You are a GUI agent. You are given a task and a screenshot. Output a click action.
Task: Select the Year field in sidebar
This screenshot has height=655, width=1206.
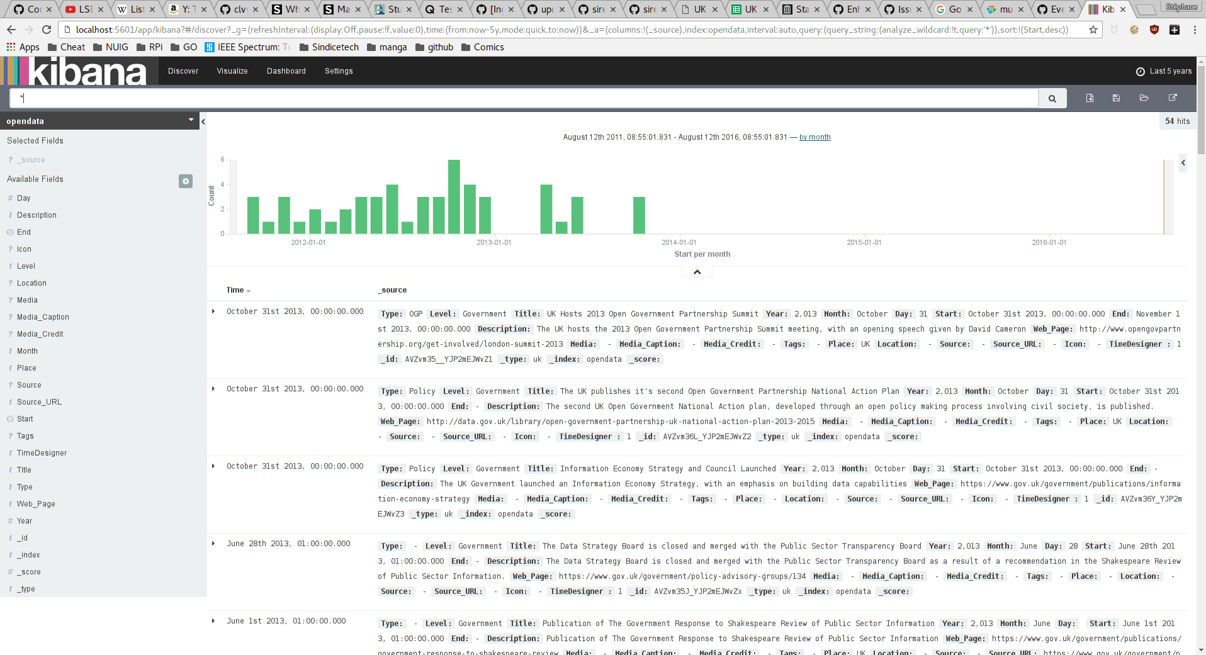(x=25, y=521)
